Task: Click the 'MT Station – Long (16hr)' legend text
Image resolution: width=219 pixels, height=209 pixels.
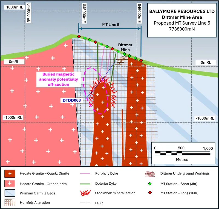Action: 180,193
